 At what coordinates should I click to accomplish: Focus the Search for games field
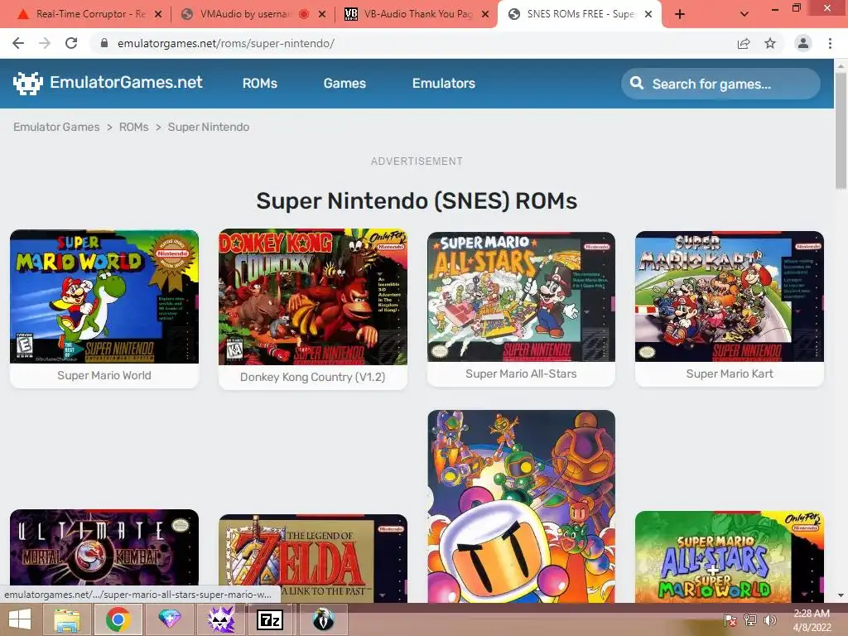pos(720,84)
